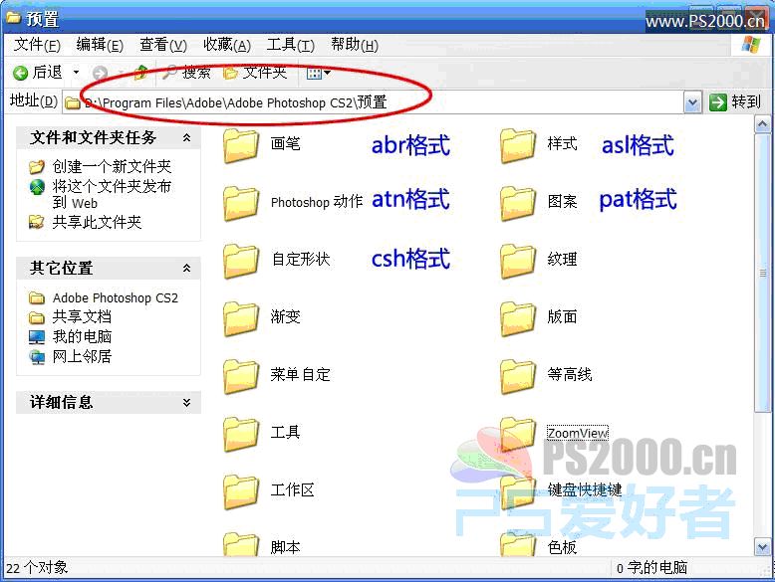Click the 画笔 folder name label
The width and height of the screenshot is (775, 582).
[x=286, y=143]
